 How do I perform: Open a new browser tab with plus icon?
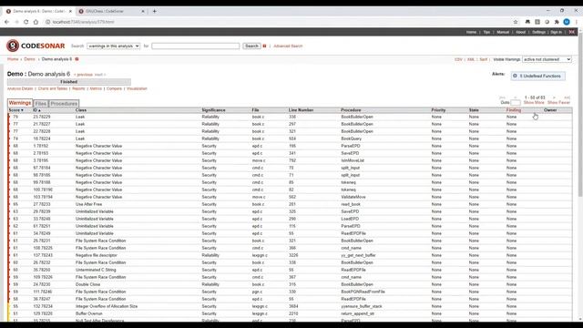154,11
